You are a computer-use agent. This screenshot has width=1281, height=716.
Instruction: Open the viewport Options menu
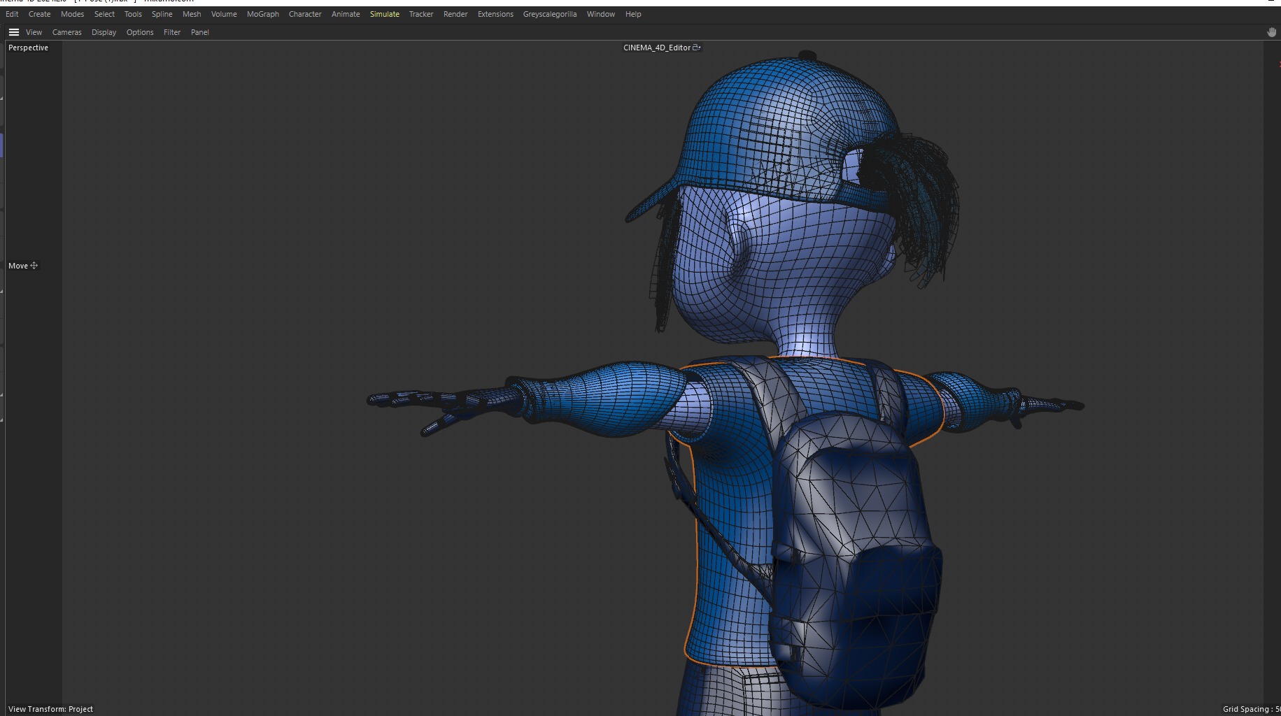[x=140, y=32]
